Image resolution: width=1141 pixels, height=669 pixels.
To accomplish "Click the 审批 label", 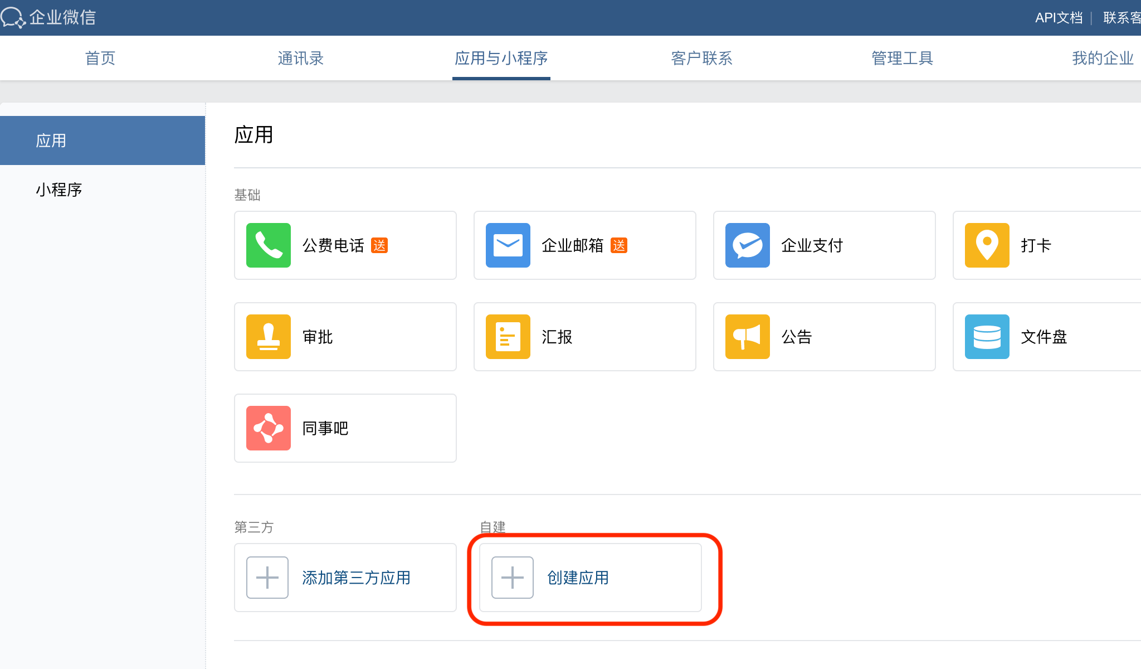I will pyautogui.click(x=318, y=337).
